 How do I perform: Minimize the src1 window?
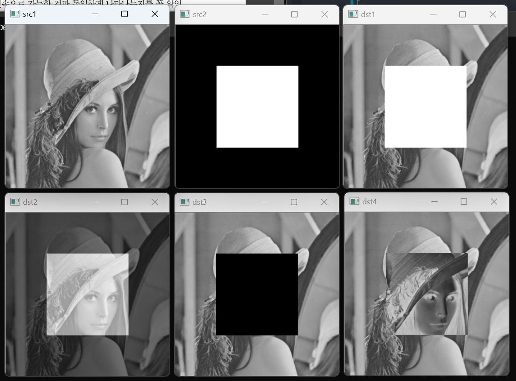click(95, 14)
